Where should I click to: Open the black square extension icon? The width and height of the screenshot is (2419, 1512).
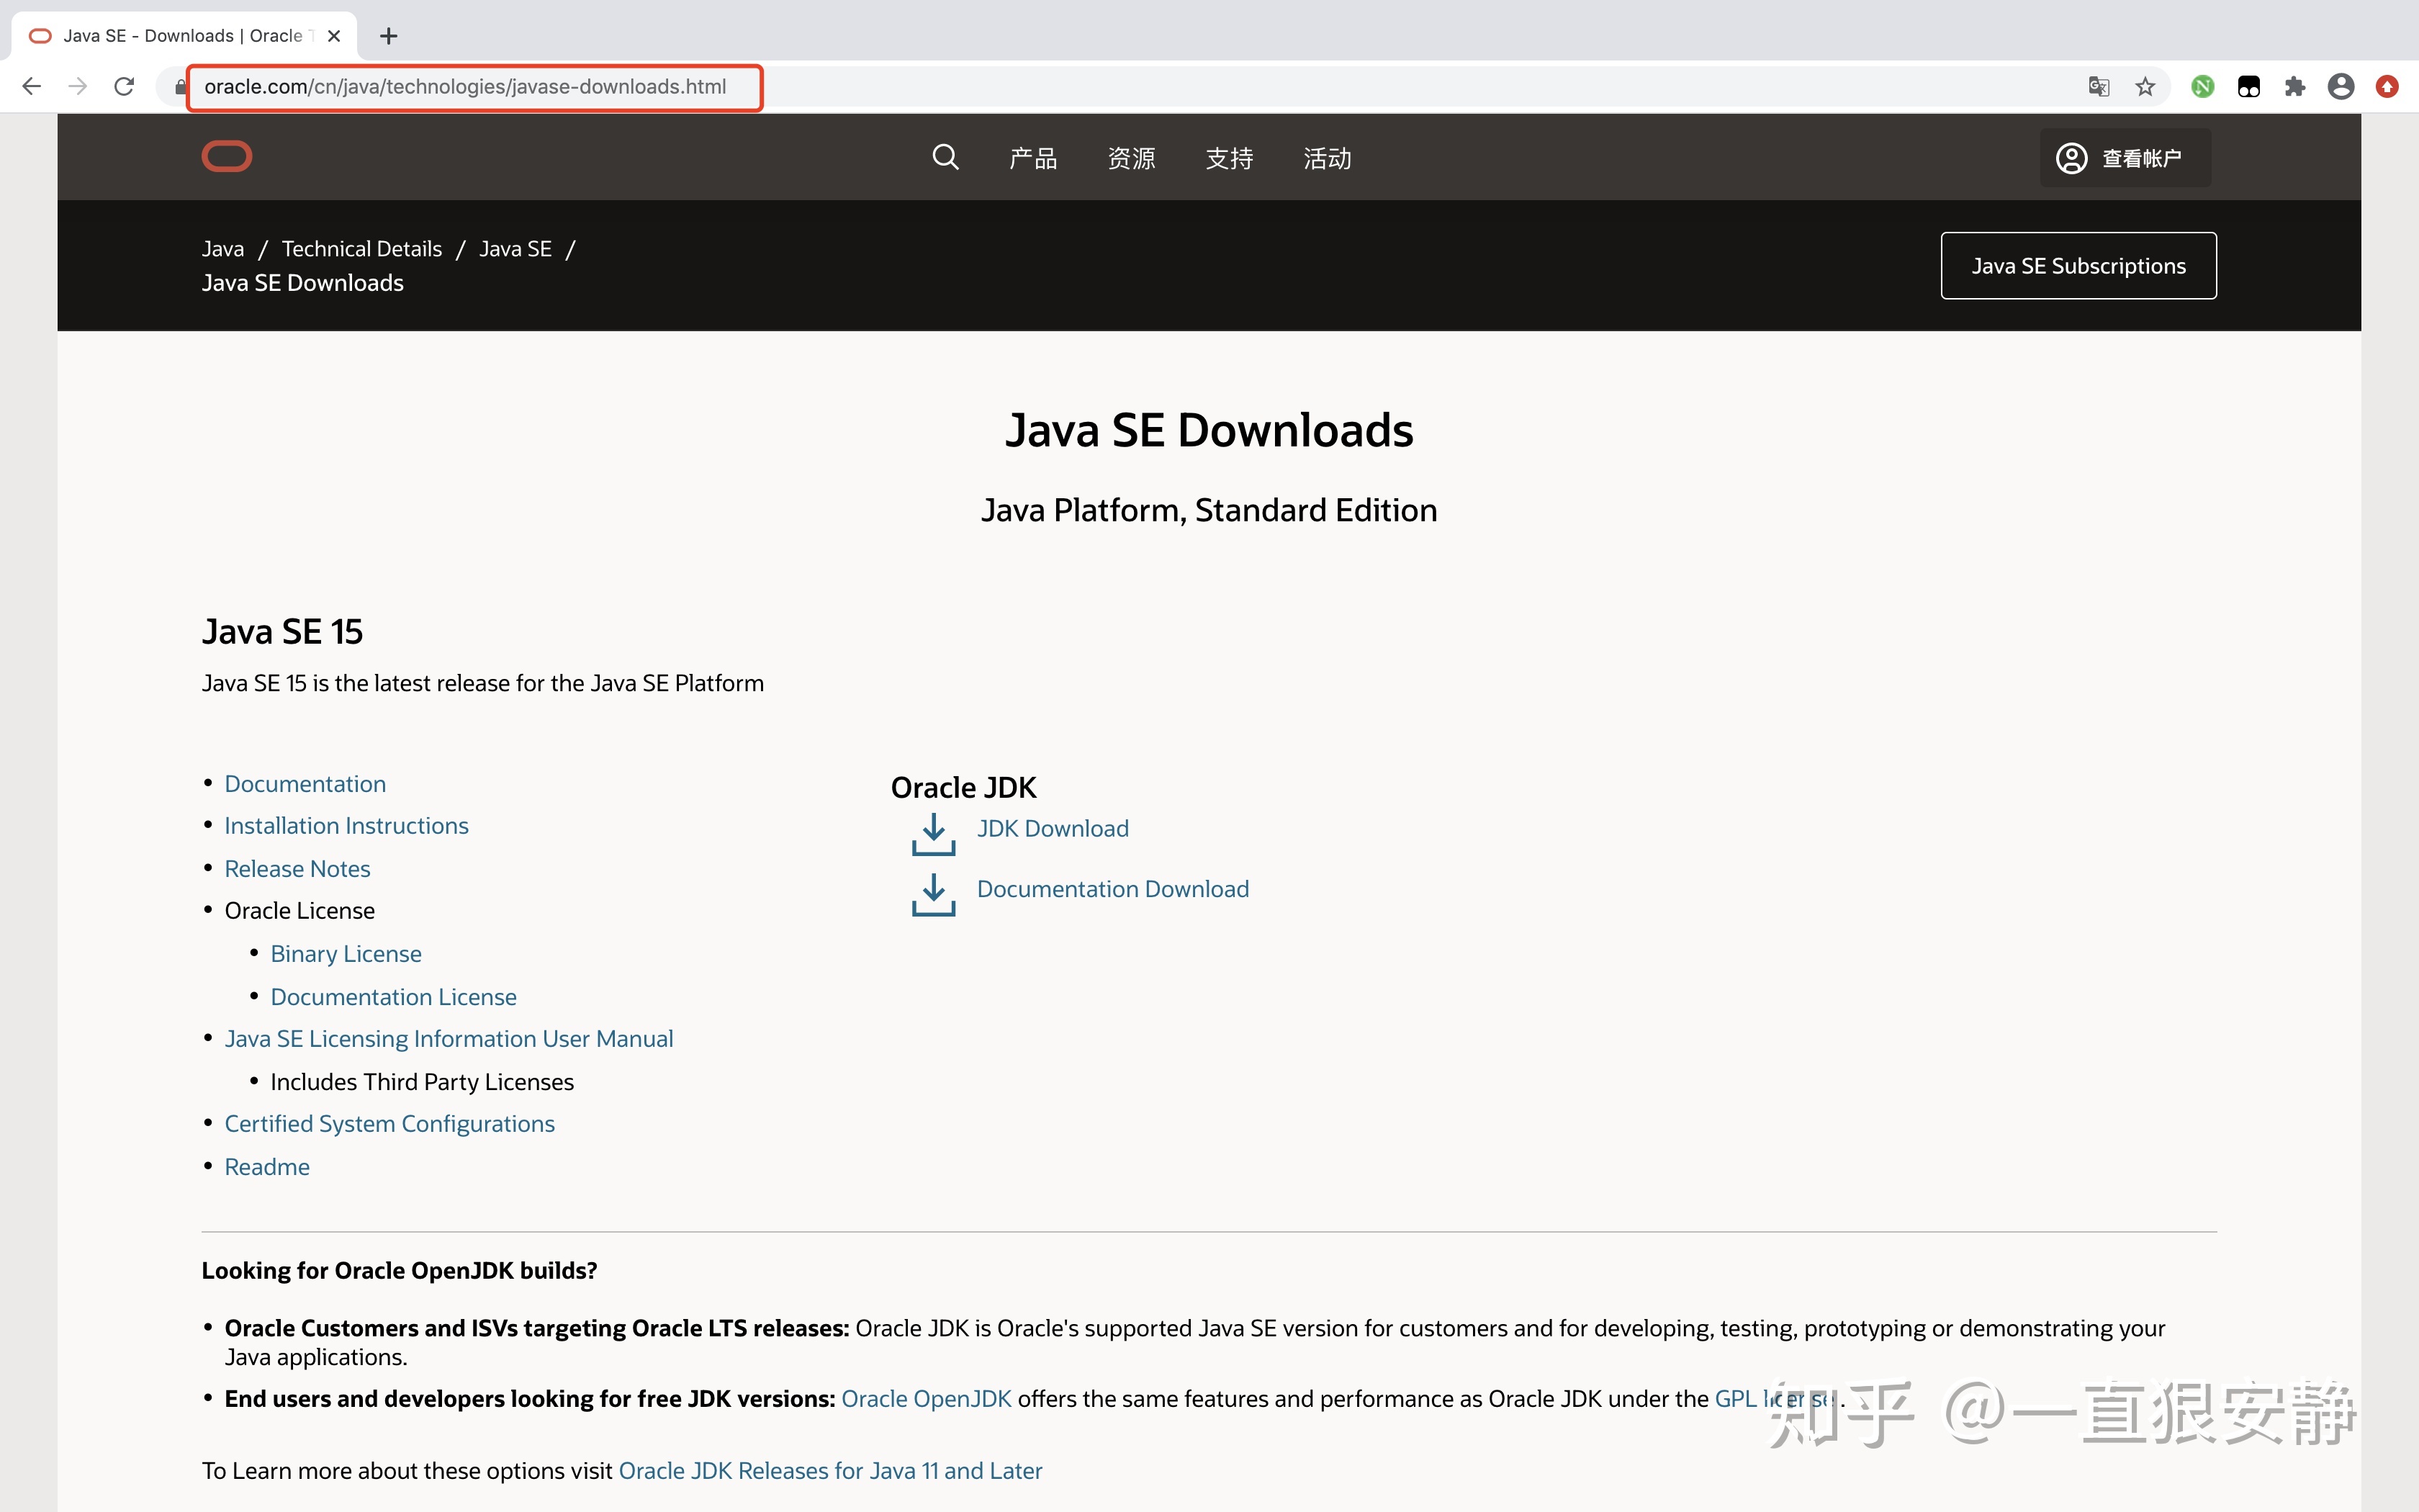[x=2248, y=87]
